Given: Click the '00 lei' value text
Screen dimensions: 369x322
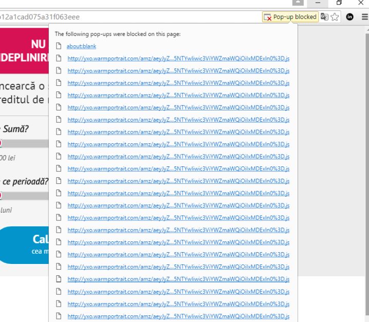Looking at the screenshot, I should point(8,158).
